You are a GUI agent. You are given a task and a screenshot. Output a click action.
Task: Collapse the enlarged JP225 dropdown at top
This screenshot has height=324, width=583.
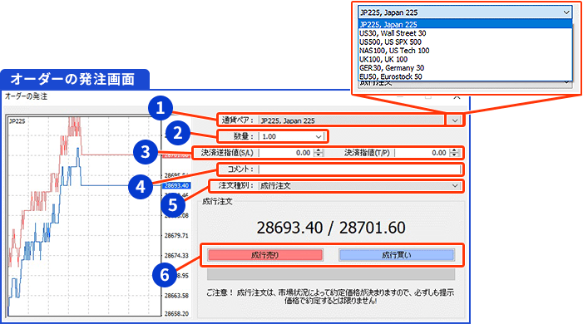click(566, 12)
